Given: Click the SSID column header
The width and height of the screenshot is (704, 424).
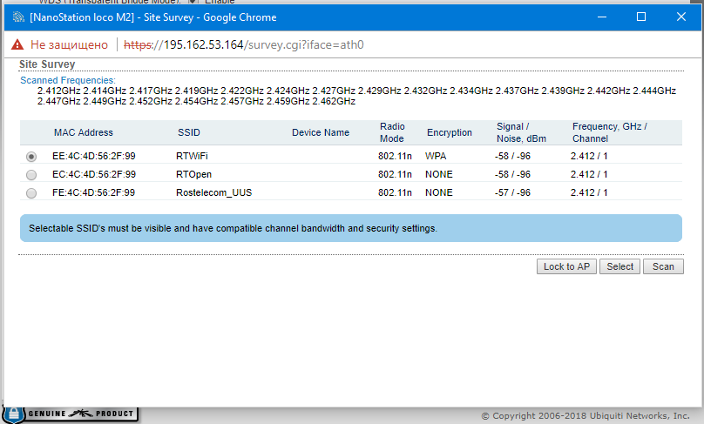Looking at the screenshot, I should (x=188, y=132).
